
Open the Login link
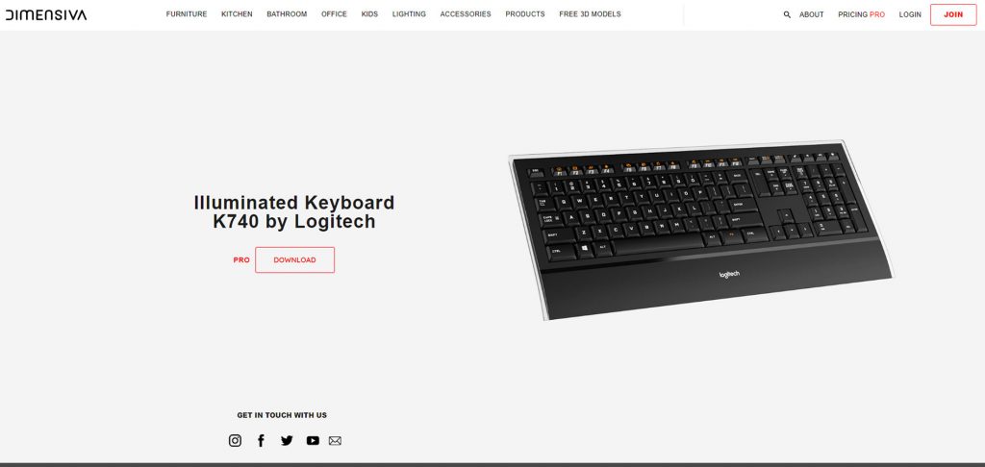point(910,14)
